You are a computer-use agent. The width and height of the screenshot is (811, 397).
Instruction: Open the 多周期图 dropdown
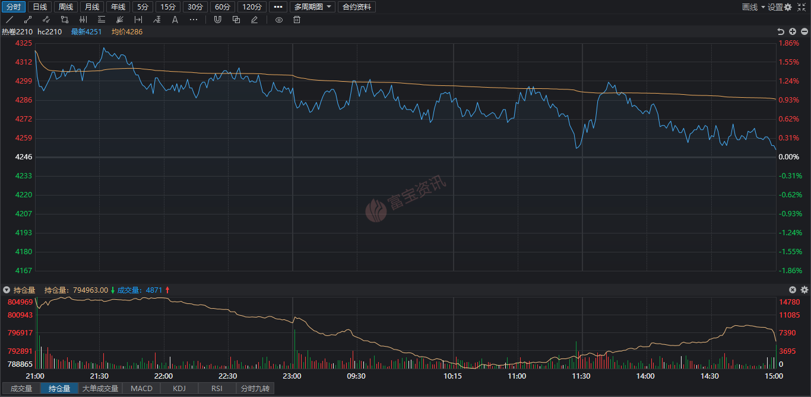pyautogui.click(x=313, y=7)
